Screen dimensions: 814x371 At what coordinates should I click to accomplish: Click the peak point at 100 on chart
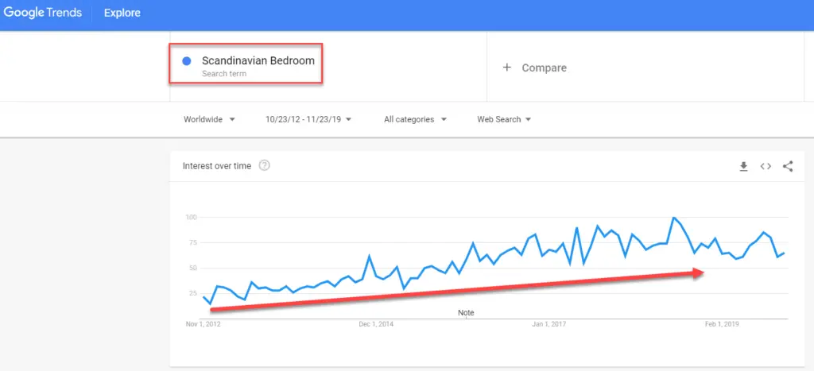pos(673,218)
